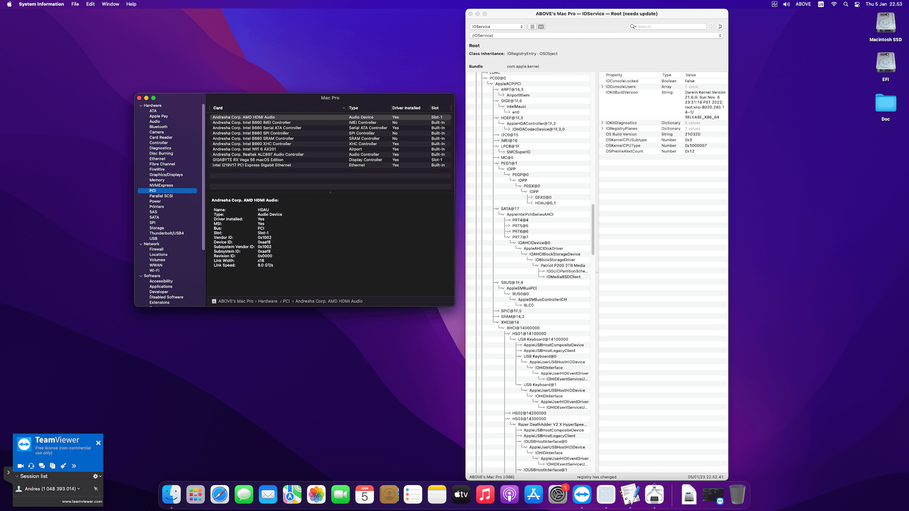This screenshot has height=511, width=909.
Task: Open Window menu
Action: coord(110,4)
